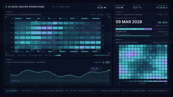Click the AI target dashed line label
This screenshot has height=97, width=173.
[15, 81]
